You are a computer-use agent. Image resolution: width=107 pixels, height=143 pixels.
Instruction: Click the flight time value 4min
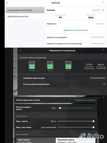91,17
